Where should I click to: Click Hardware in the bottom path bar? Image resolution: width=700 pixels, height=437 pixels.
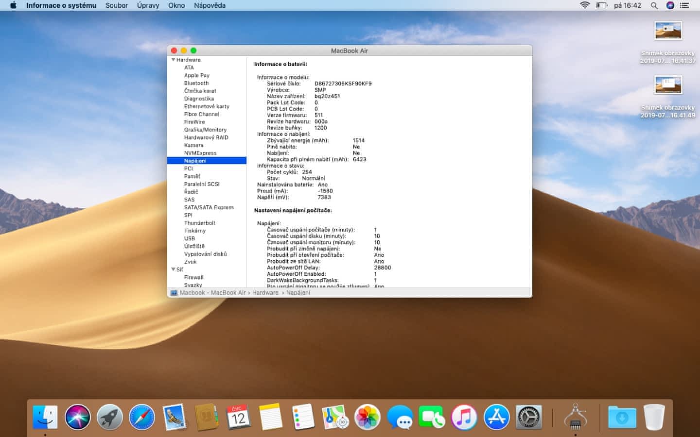pos(265,293)
